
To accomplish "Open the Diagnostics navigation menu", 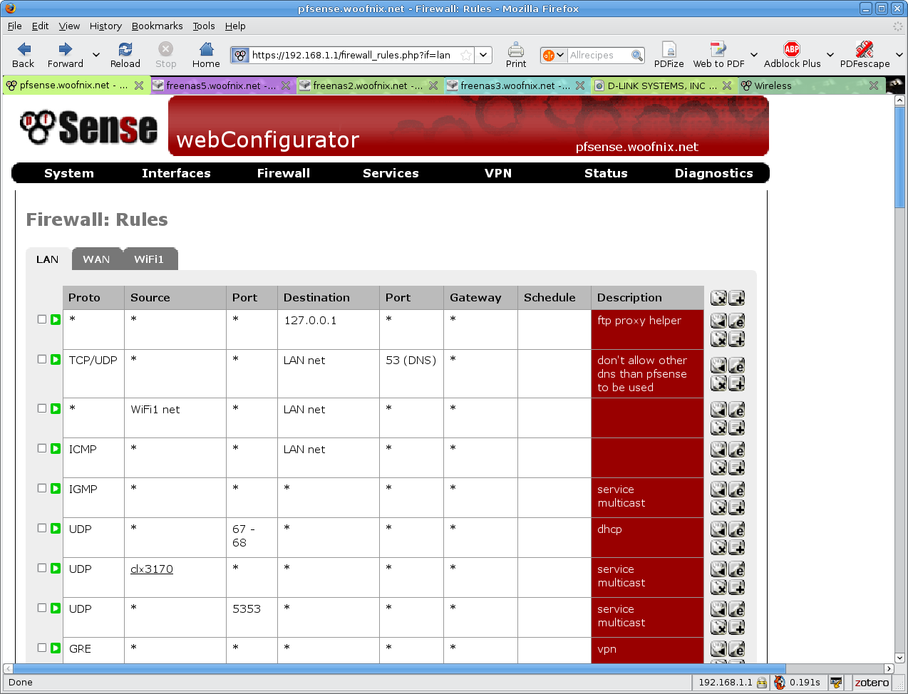I will coord(713,173).
